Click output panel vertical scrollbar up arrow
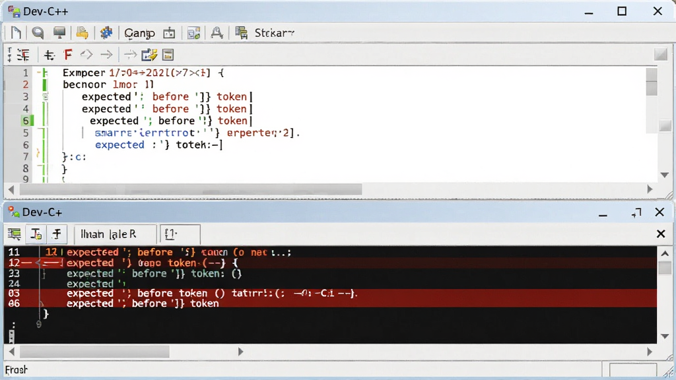The height and width of the screenshot is (380, 676). click(x=665, y=254)
